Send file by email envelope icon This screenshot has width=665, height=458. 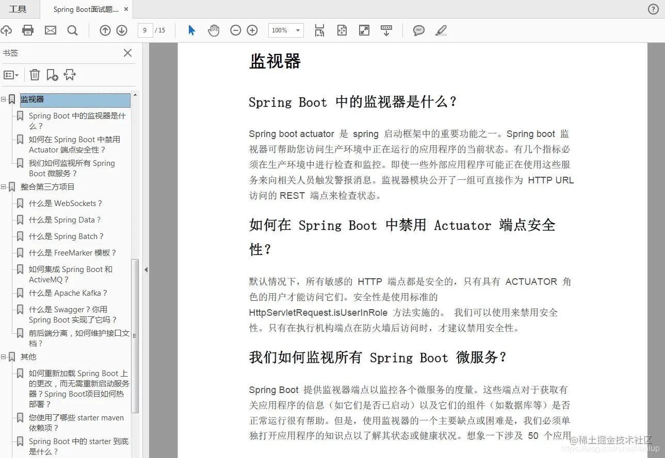51,30
